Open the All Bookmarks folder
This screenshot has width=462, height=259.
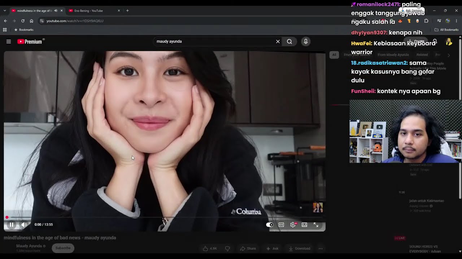pyautogui.click(x=446, y=30)
